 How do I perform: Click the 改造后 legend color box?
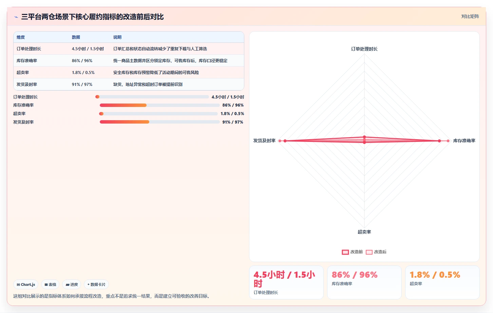click(369, 252)
